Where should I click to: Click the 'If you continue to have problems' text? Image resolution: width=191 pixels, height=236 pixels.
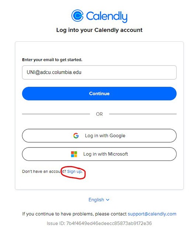tap(74, 214)
